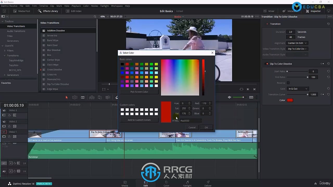Disable the Video 2 track
This screenshot has height=187, width=333.
click(4, 126)
